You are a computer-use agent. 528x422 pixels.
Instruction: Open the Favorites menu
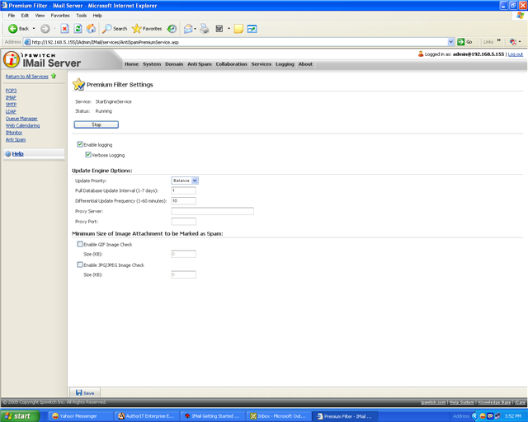click(60, 16)
